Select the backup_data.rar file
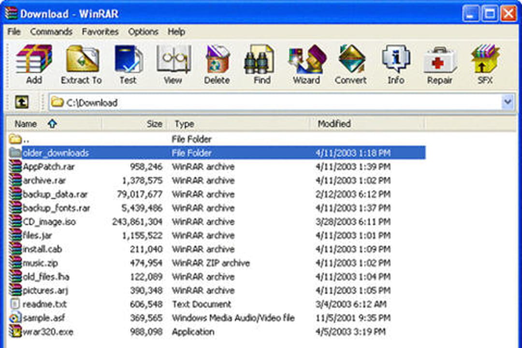The image size is (522, 348). click(55, 194)
